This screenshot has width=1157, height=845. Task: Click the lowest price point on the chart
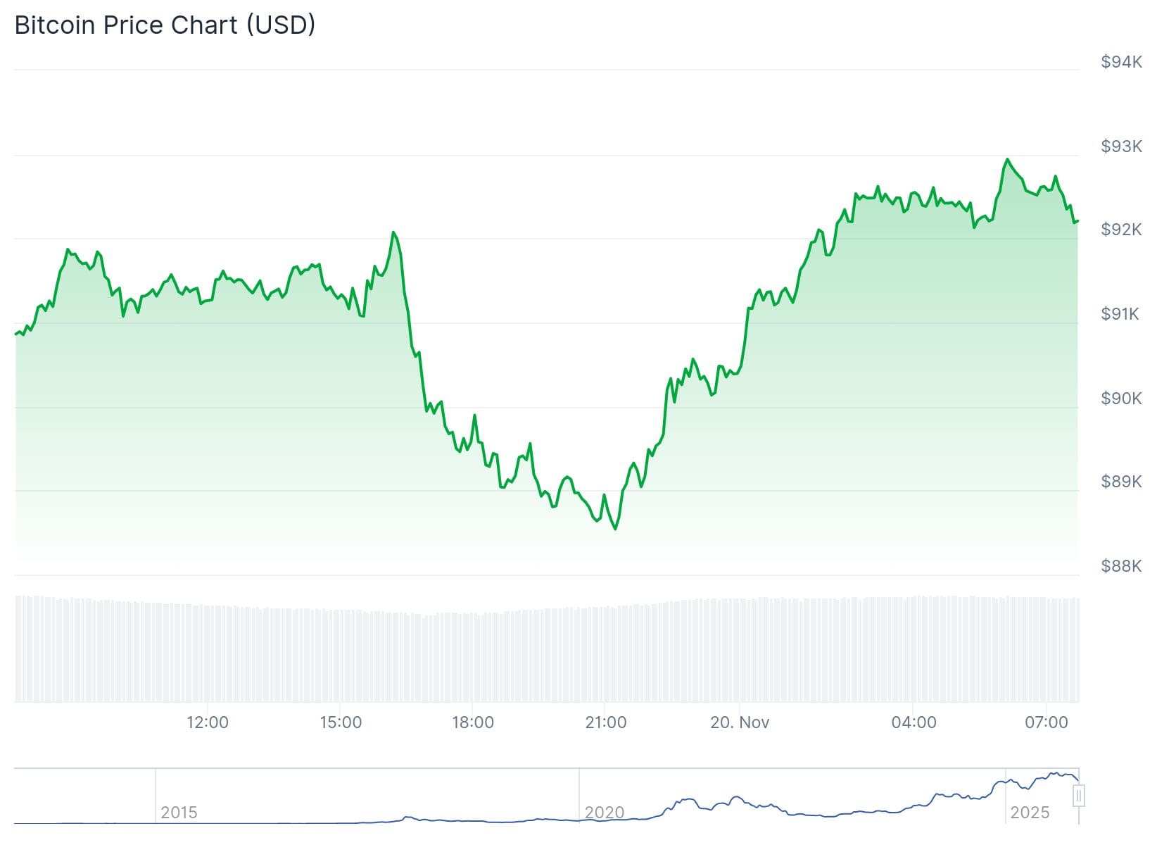click(615, 529)
